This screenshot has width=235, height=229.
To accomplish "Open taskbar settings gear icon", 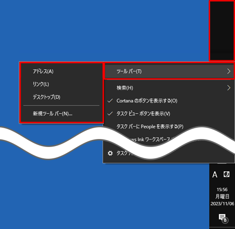I will pyautogui.click(x=110, y=153).
